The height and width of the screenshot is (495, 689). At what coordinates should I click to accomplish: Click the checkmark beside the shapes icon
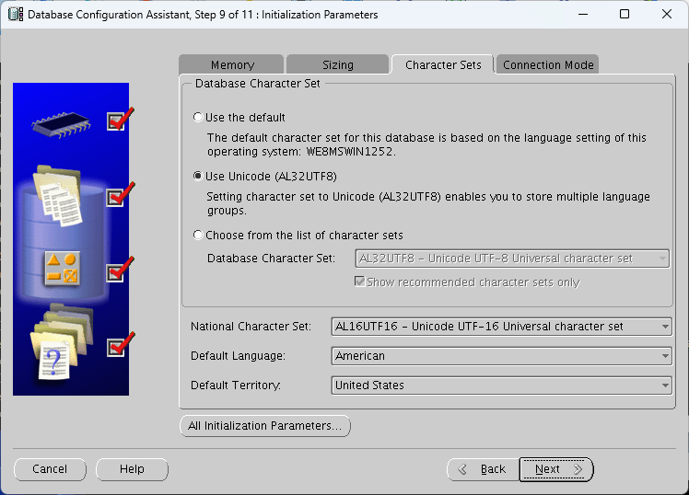point(120,270)
